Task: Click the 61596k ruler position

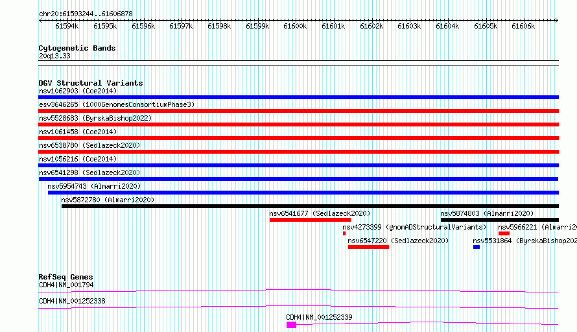Action: (x=143, y=26)
